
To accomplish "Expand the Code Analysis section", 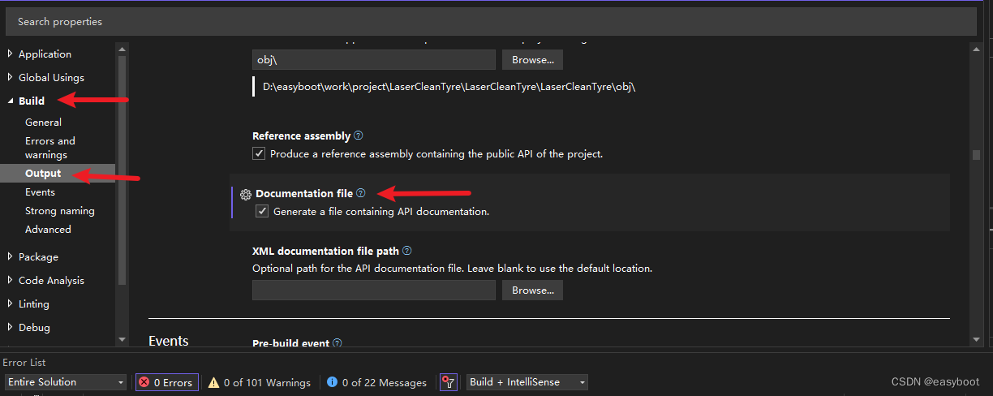I will coord(51,280).
